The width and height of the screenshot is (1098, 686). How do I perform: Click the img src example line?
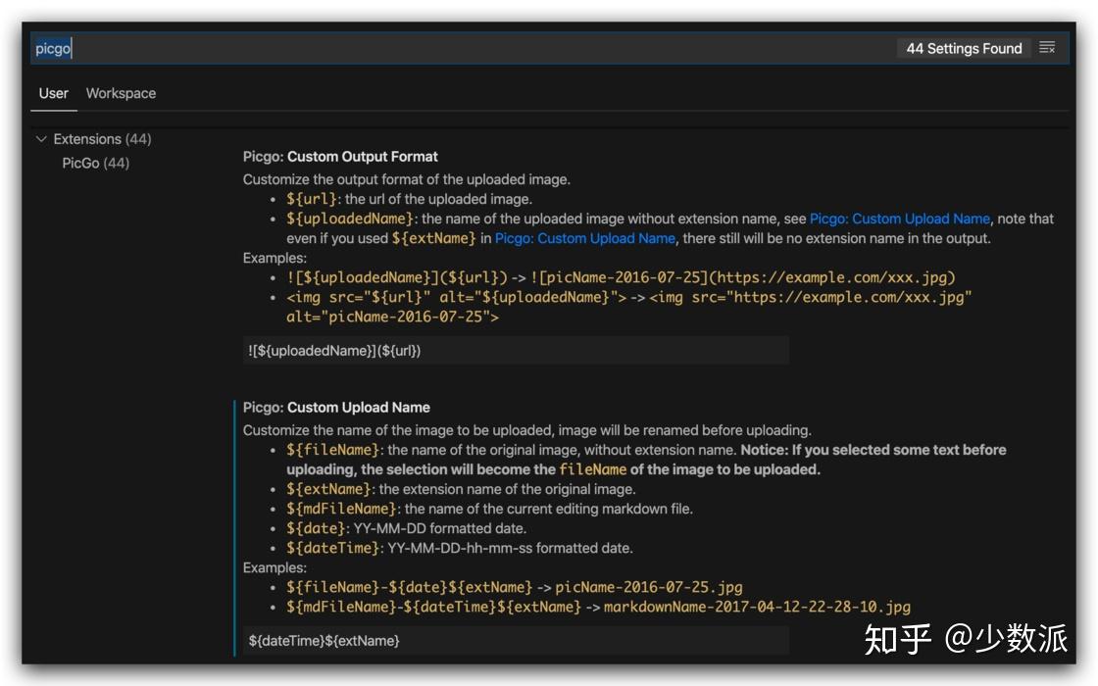point(628,307)
